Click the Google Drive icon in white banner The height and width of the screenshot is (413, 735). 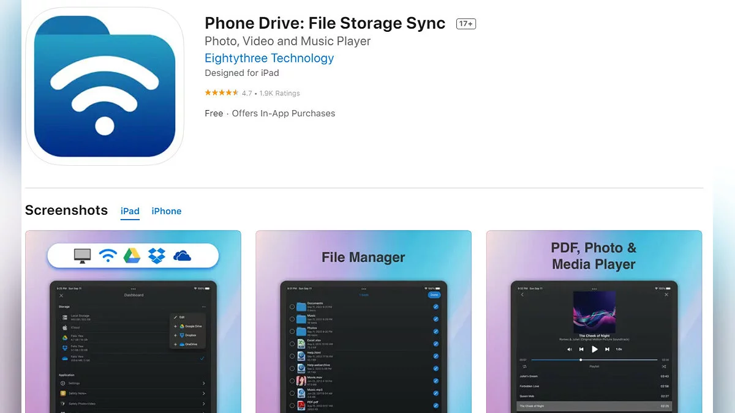click(x=132, y=256)
